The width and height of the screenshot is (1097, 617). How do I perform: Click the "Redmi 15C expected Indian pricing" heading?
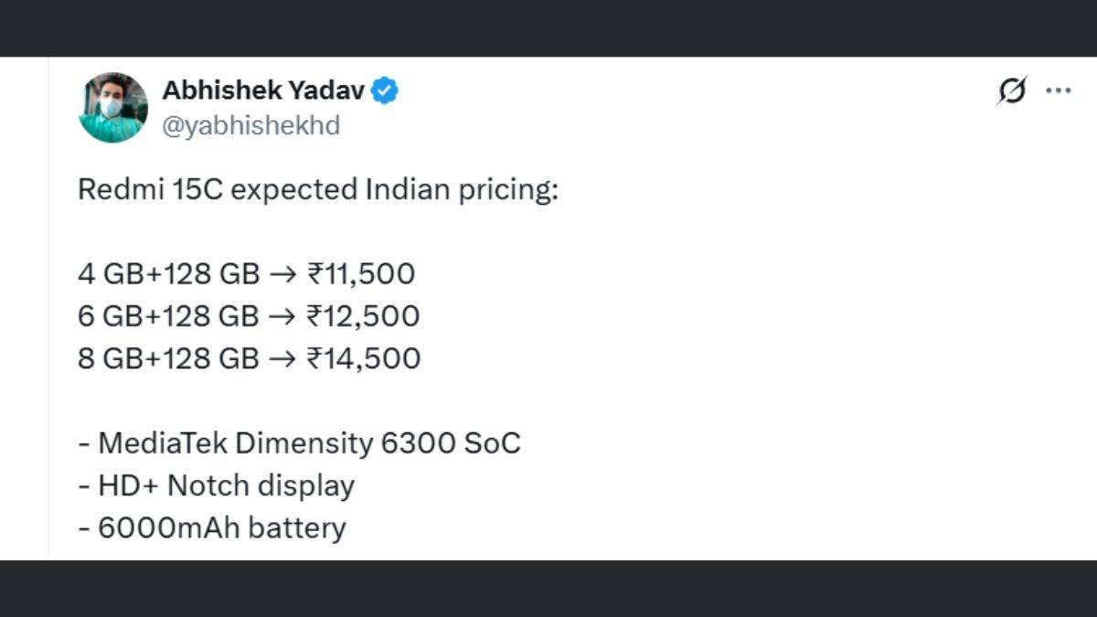click(317, 190)
